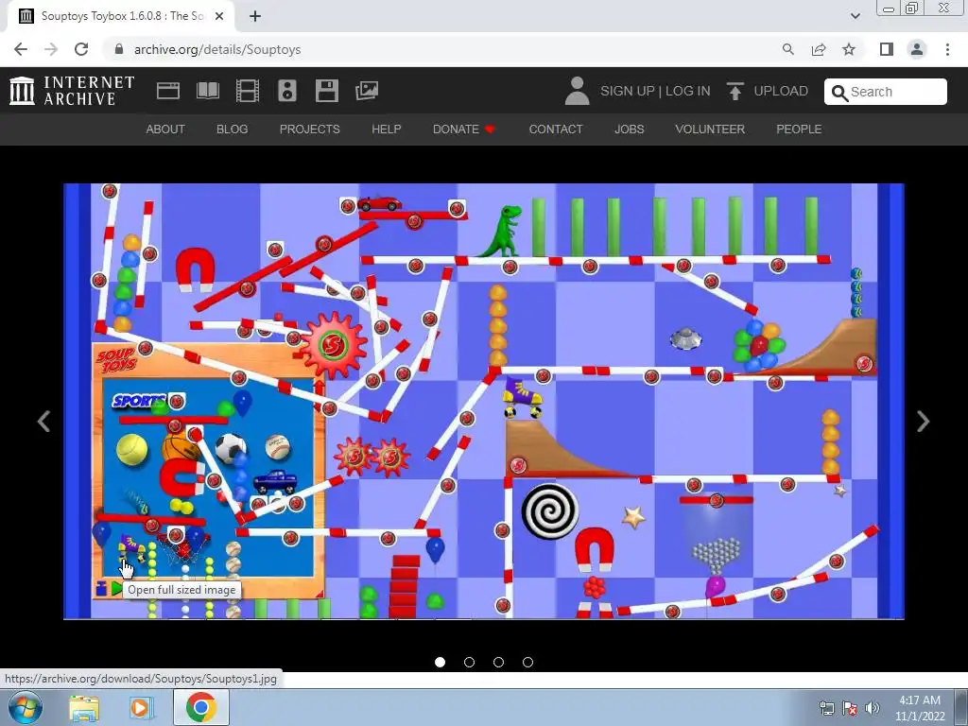This screenshot has height=726, width=968.
Task: Open File Explorer from the taskbar
Action: [84, 708]
